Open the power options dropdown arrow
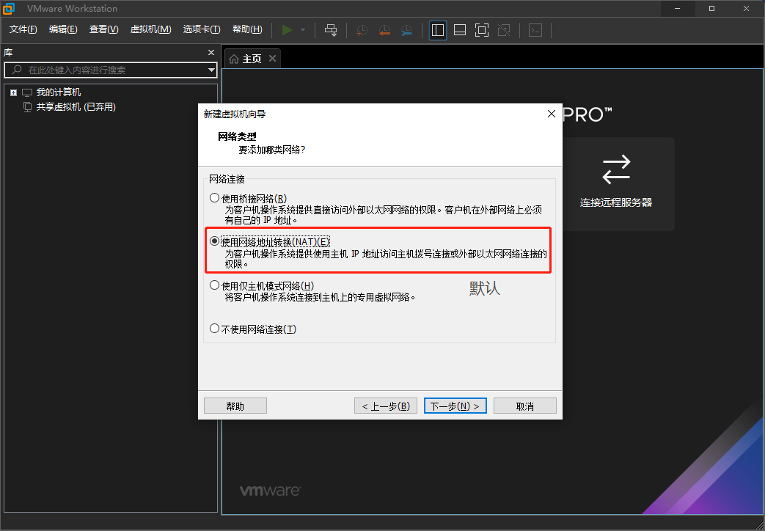The height and width of the screenshot is (531, 765). pos(303,30)
